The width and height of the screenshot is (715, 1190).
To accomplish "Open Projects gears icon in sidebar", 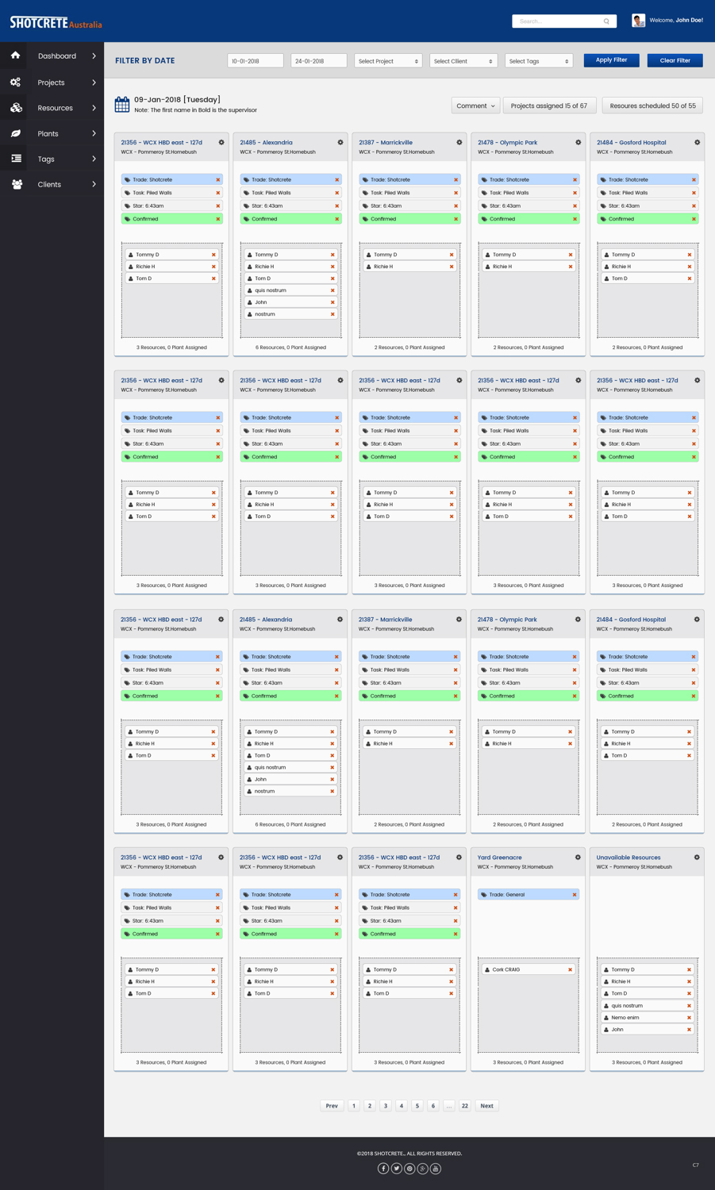I will click(x=15, y=82).
